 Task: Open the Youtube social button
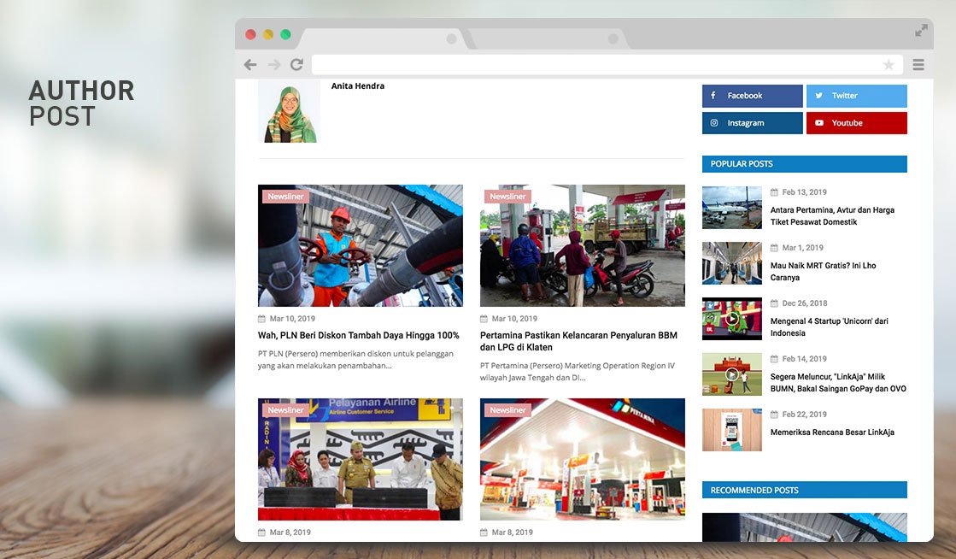[x=856, y=123]
